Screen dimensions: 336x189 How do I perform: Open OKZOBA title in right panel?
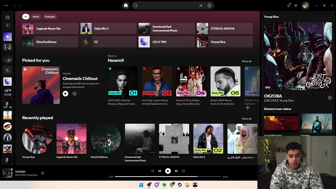click(273, 96)
